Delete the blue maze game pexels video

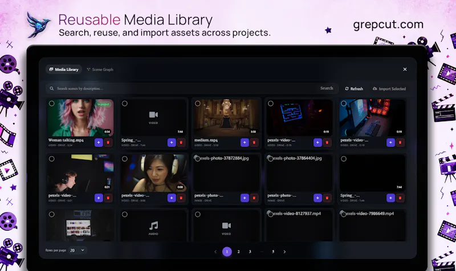(x=327, y=142)
